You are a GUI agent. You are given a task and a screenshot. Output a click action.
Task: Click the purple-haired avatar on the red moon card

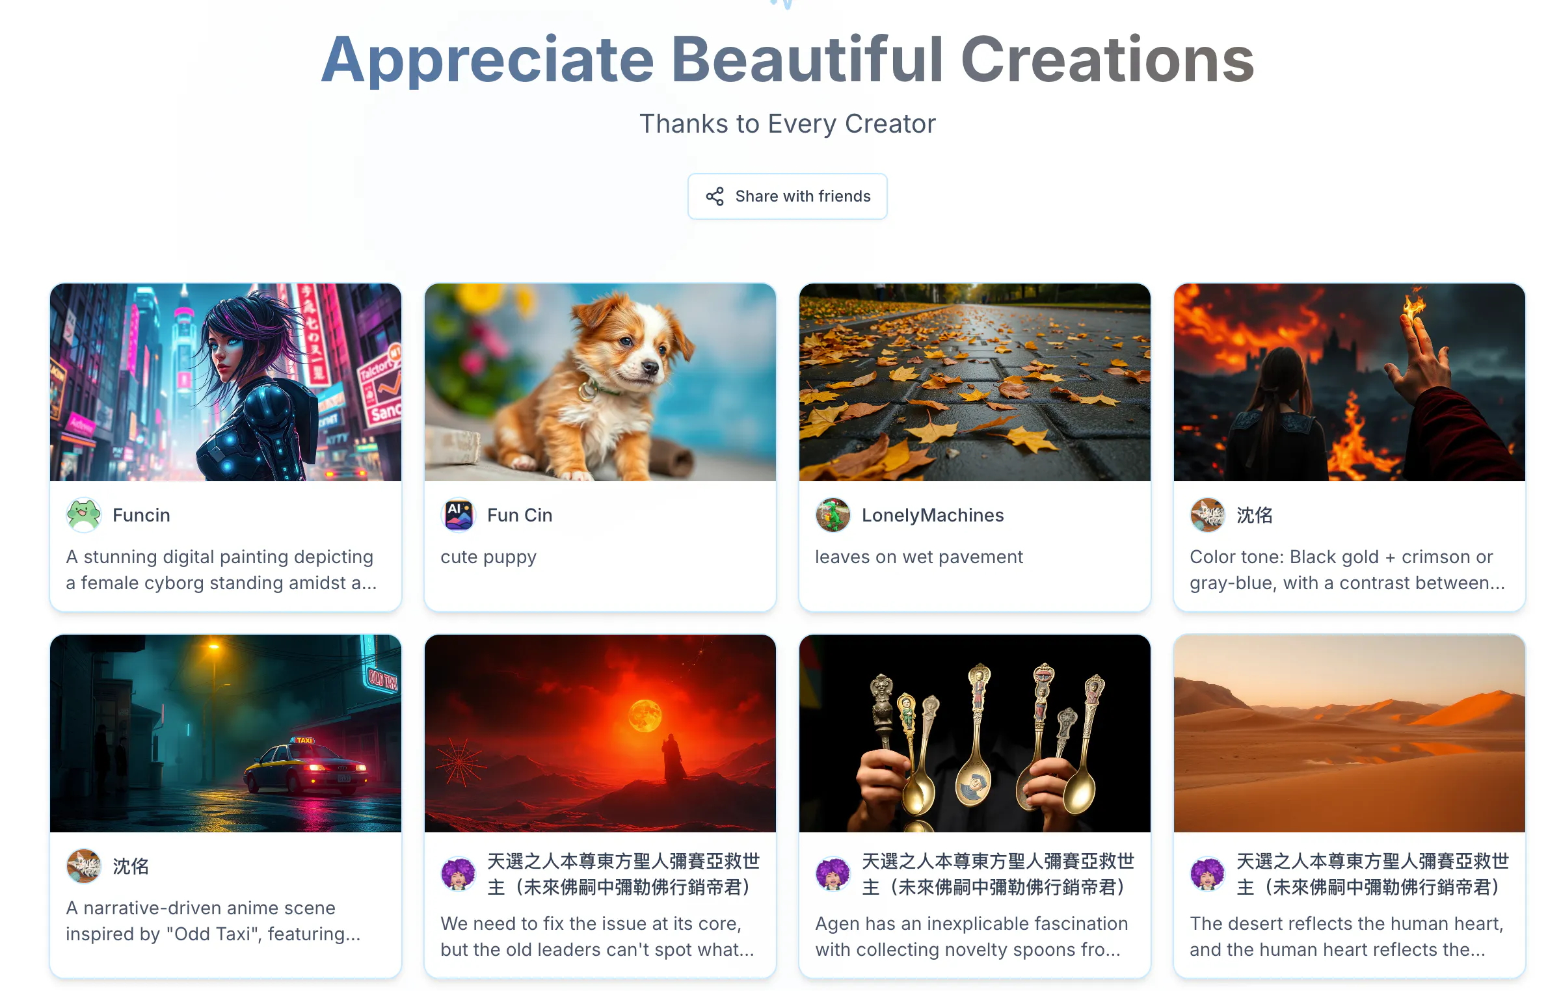(459, 874)
